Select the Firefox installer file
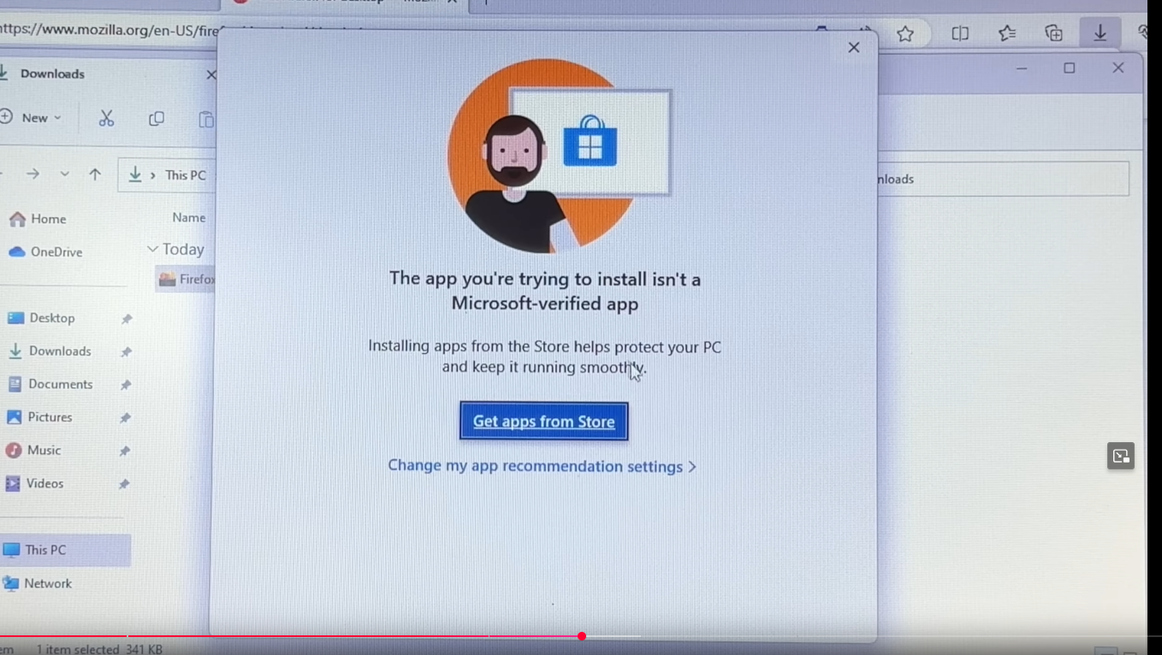Image resolution: width=1162 pixels, height=655 pixels. [187, 280]
